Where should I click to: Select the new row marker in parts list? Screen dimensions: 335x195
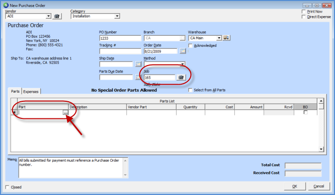pos(14,112)
